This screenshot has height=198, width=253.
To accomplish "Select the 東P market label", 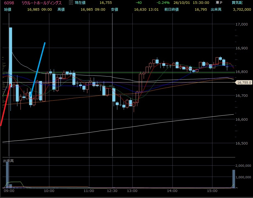I will (x=219, y=3).
